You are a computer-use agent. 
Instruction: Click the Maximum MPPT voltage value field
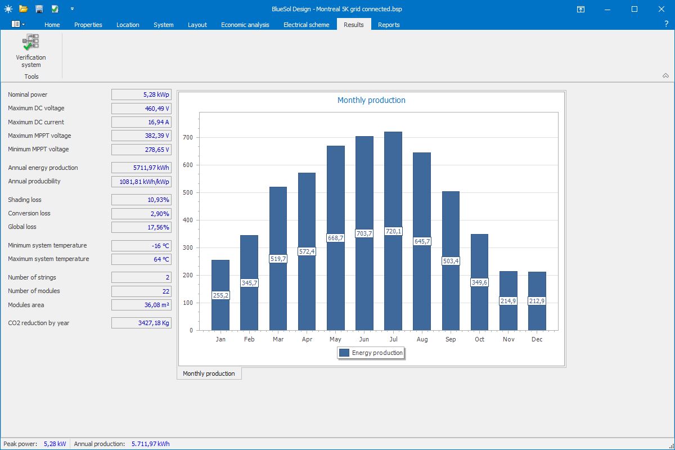coord(141,136)
